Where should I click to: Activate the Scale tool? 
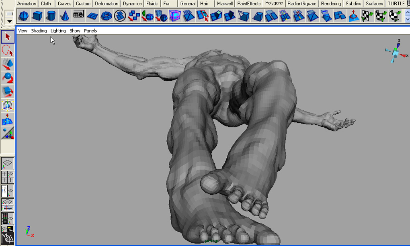tap(8, 91)
